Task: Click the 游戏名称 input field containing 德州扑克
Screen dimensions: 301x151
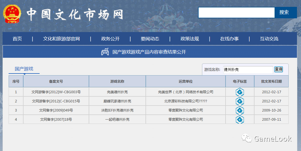Action: [x=248, y=70]
